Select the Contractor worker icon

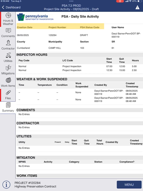pos(8,43)
